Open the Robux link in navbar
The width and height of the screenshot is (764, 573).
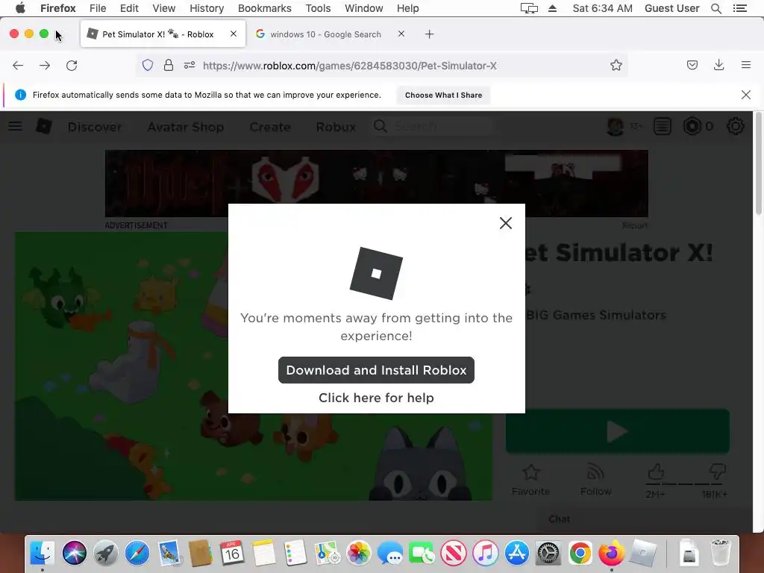pyautogui.click(x=336, y=127)
